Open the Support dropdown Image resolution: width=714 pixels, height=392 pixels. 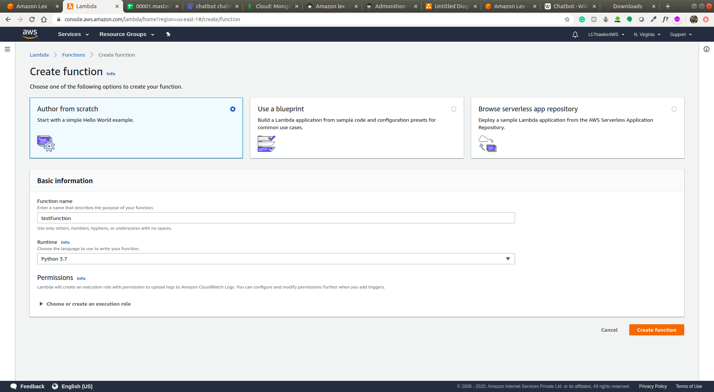tap(681, 35)
